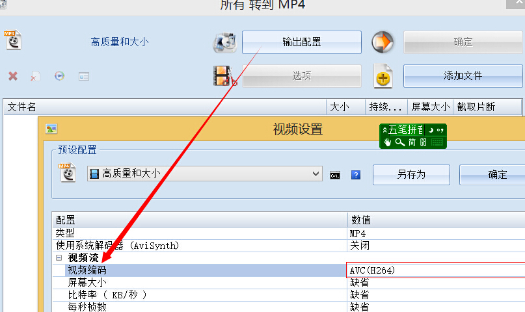525x312 pixels.
Task: Click the command line console icon
Action: pyautogui.click(x=335, y=175)
